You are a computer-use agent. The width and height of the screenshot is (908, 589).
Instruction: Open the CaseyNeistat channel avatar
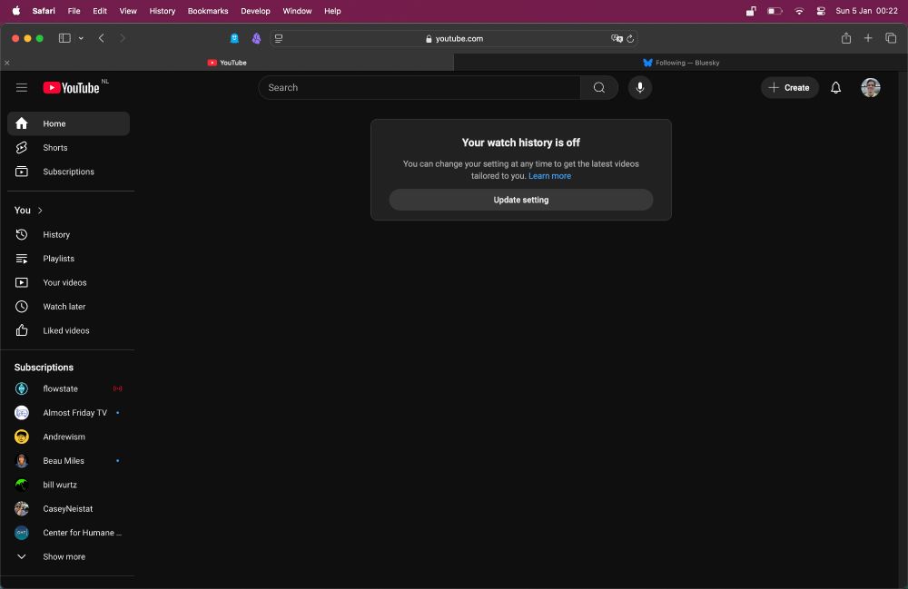[x=21, y=508]
